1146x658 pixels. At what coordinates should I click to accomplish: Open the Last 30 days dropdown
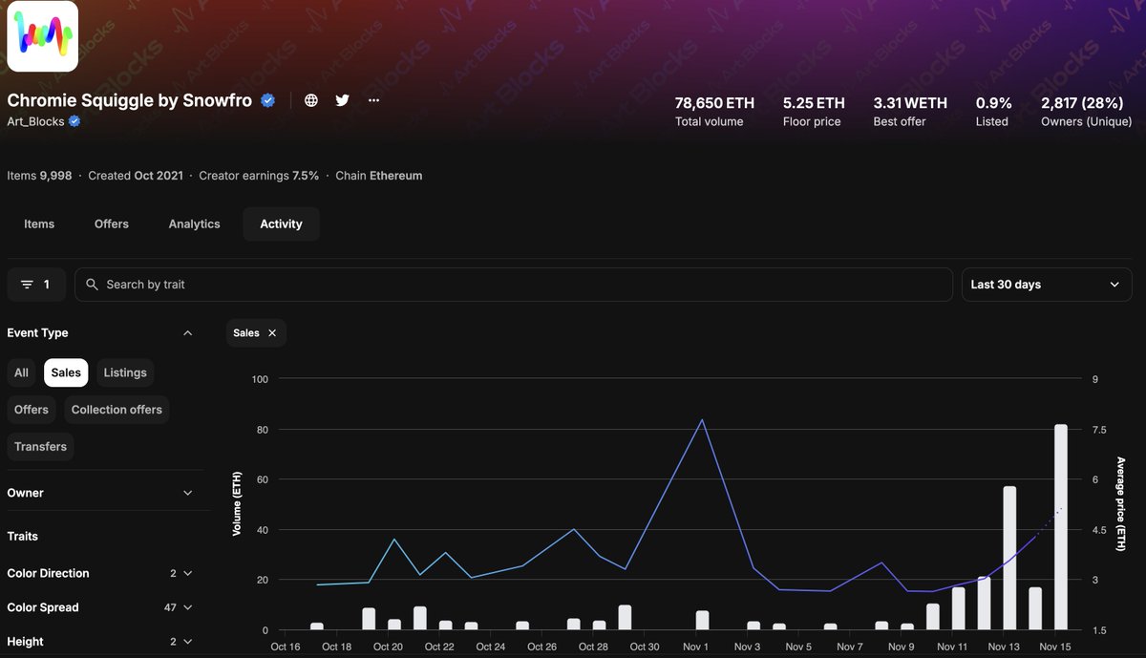[1047, 284]
